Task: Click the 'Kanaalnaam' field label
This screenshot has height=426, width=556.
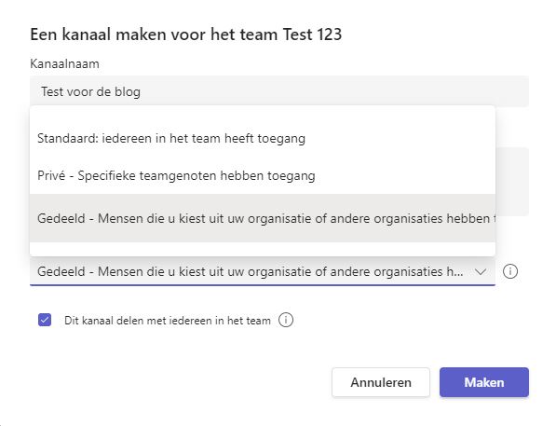Action: point(64,64)
